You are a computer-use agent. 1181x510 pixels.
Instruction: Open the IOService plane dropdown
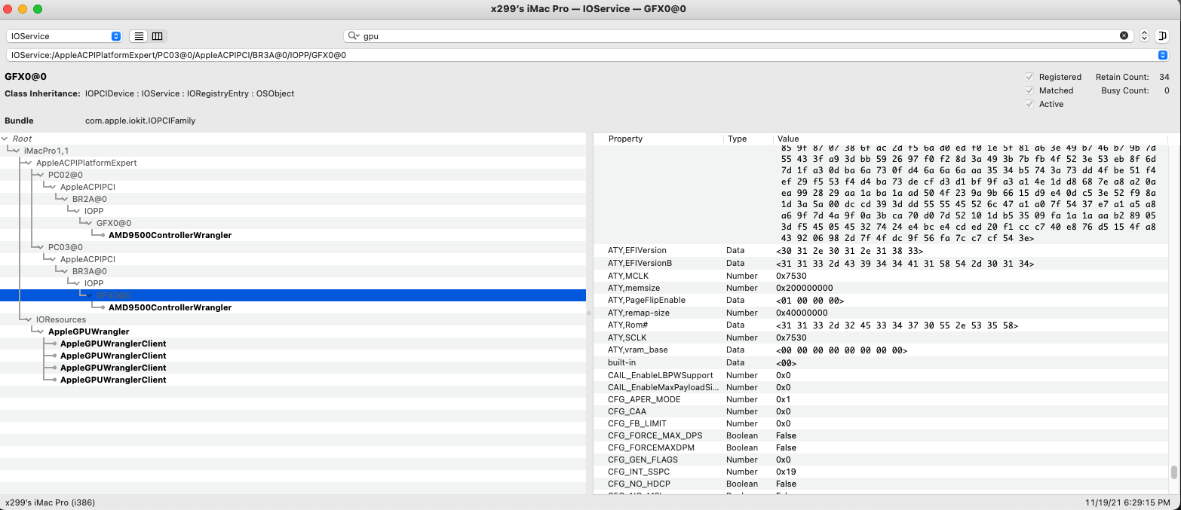64,36
